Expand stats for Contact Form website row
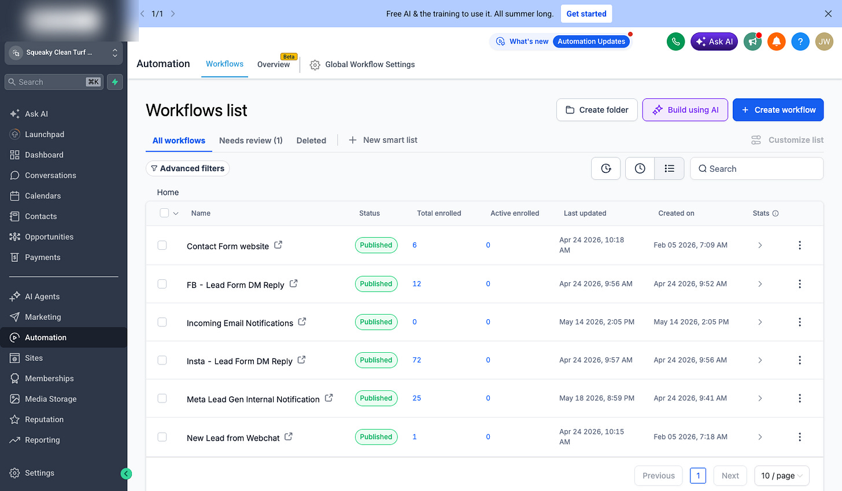 pyautogui.click(x=760, y=245)
